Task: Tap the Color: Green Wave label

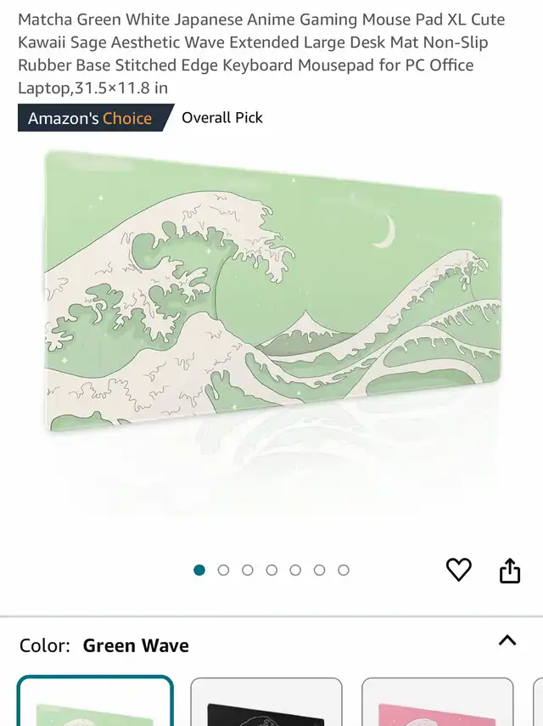Action: 104,645
